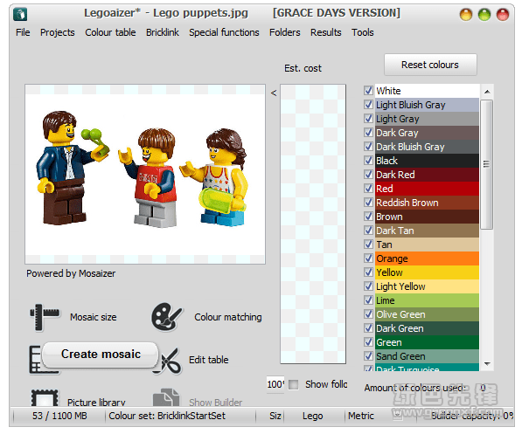Select the Brown colour swatch

427,217
